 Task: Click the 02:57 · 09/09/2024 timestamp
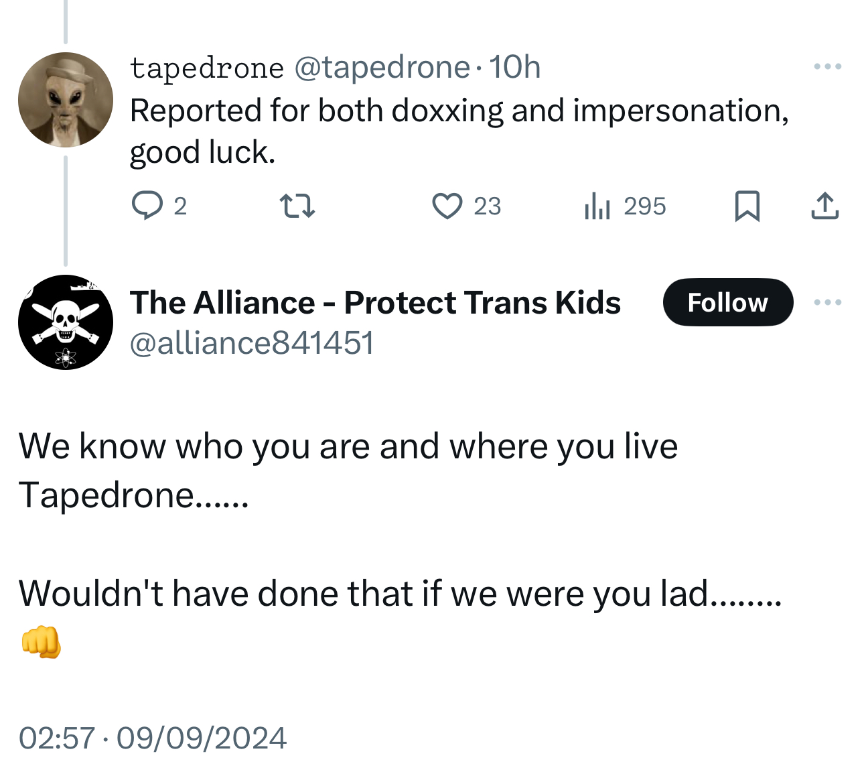(153, 738)
